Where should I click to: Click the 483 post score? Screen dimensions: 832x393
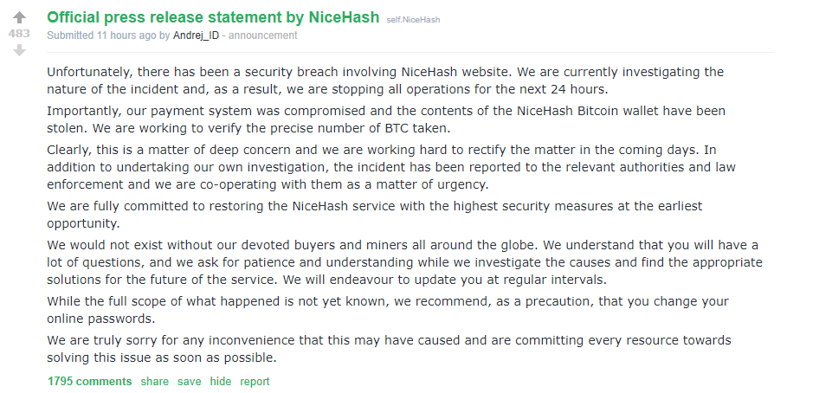[x=19, y=34]
